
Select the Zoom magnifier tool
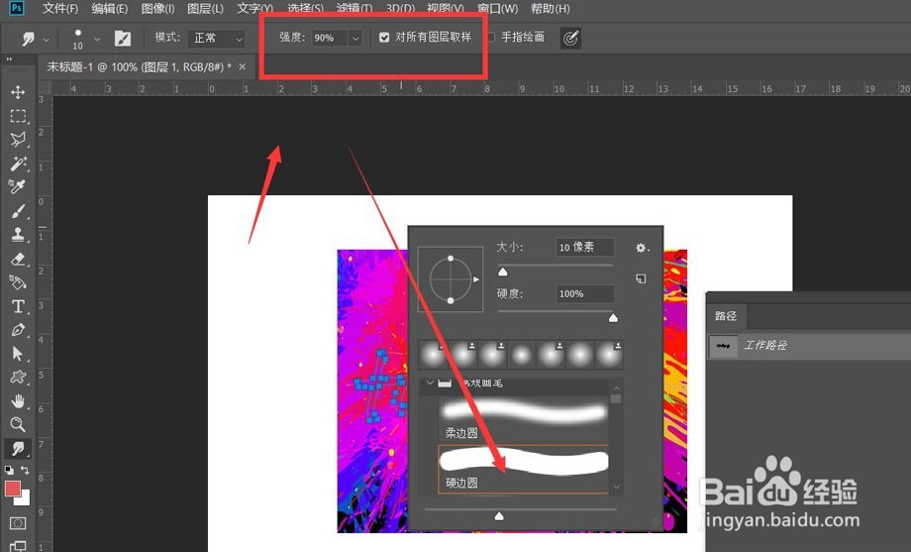click(18, 424)
